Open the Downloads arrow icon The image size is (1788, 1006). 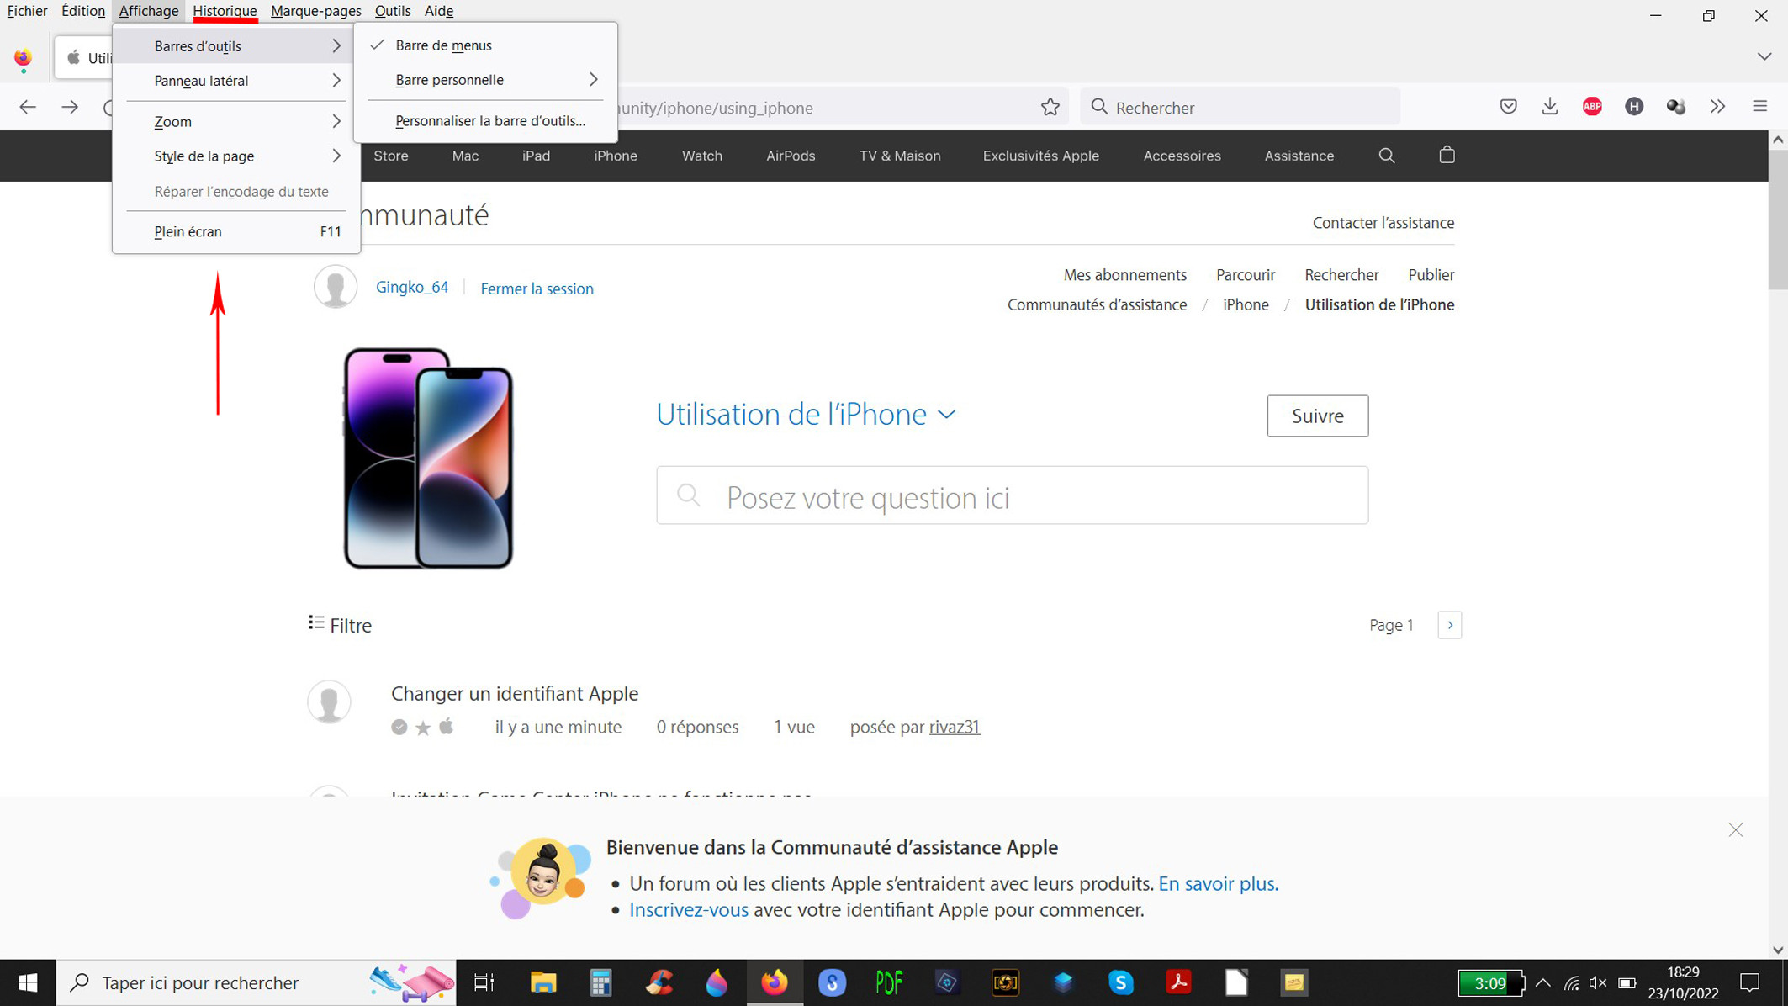coord(1550,107)
